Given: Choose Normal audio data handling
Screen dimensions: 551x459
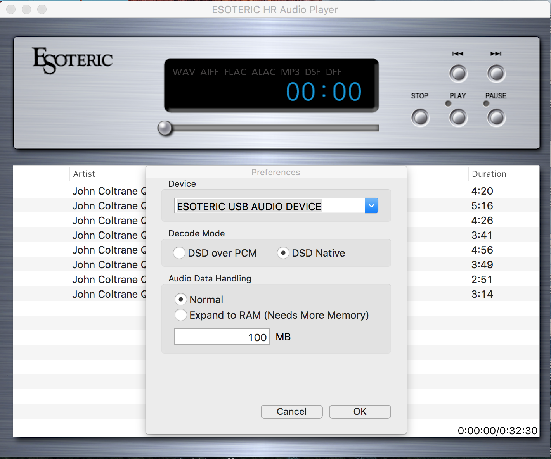Looking at the screenshot, I should tap(181, 300).
